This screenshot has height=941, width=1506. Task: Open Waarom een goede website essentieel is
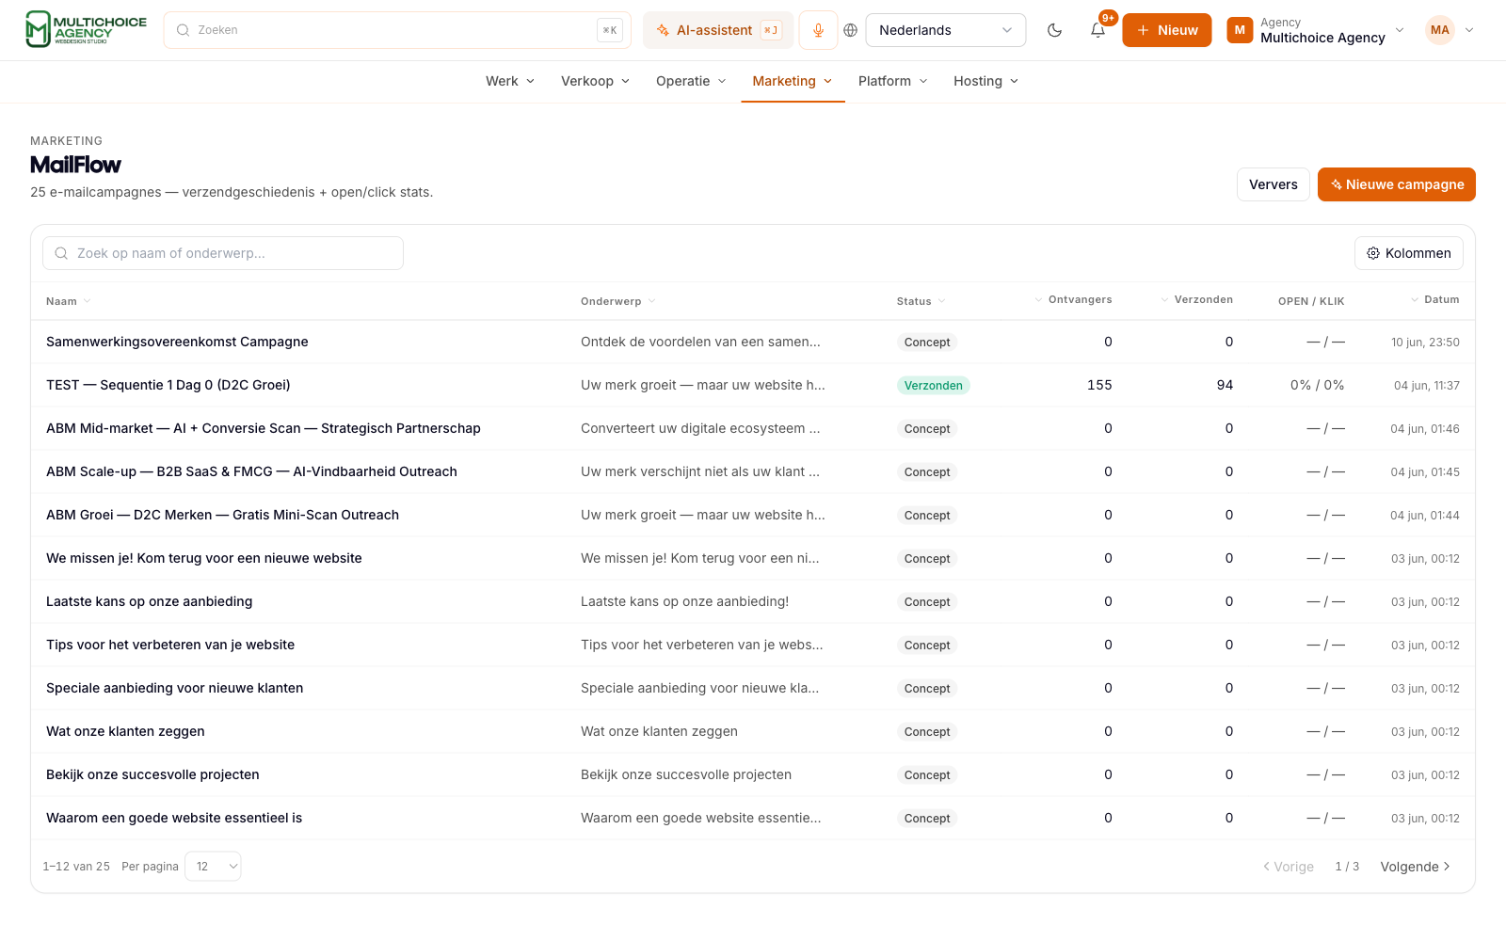point(174,818)
